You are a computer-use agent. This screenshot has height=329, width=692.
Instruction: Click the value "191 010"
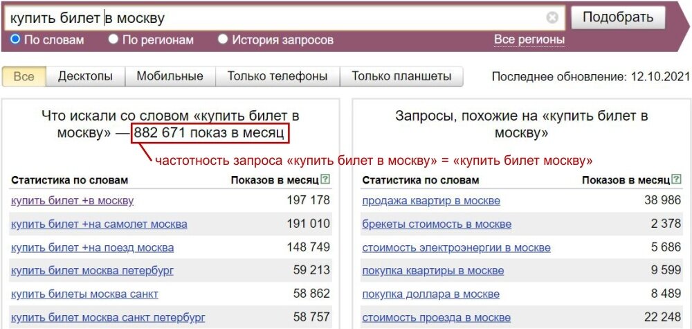[308, 224]
